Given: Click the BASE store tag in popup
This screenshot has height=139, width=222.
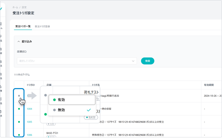Looking at the screenshot, I should coord(91,117).
